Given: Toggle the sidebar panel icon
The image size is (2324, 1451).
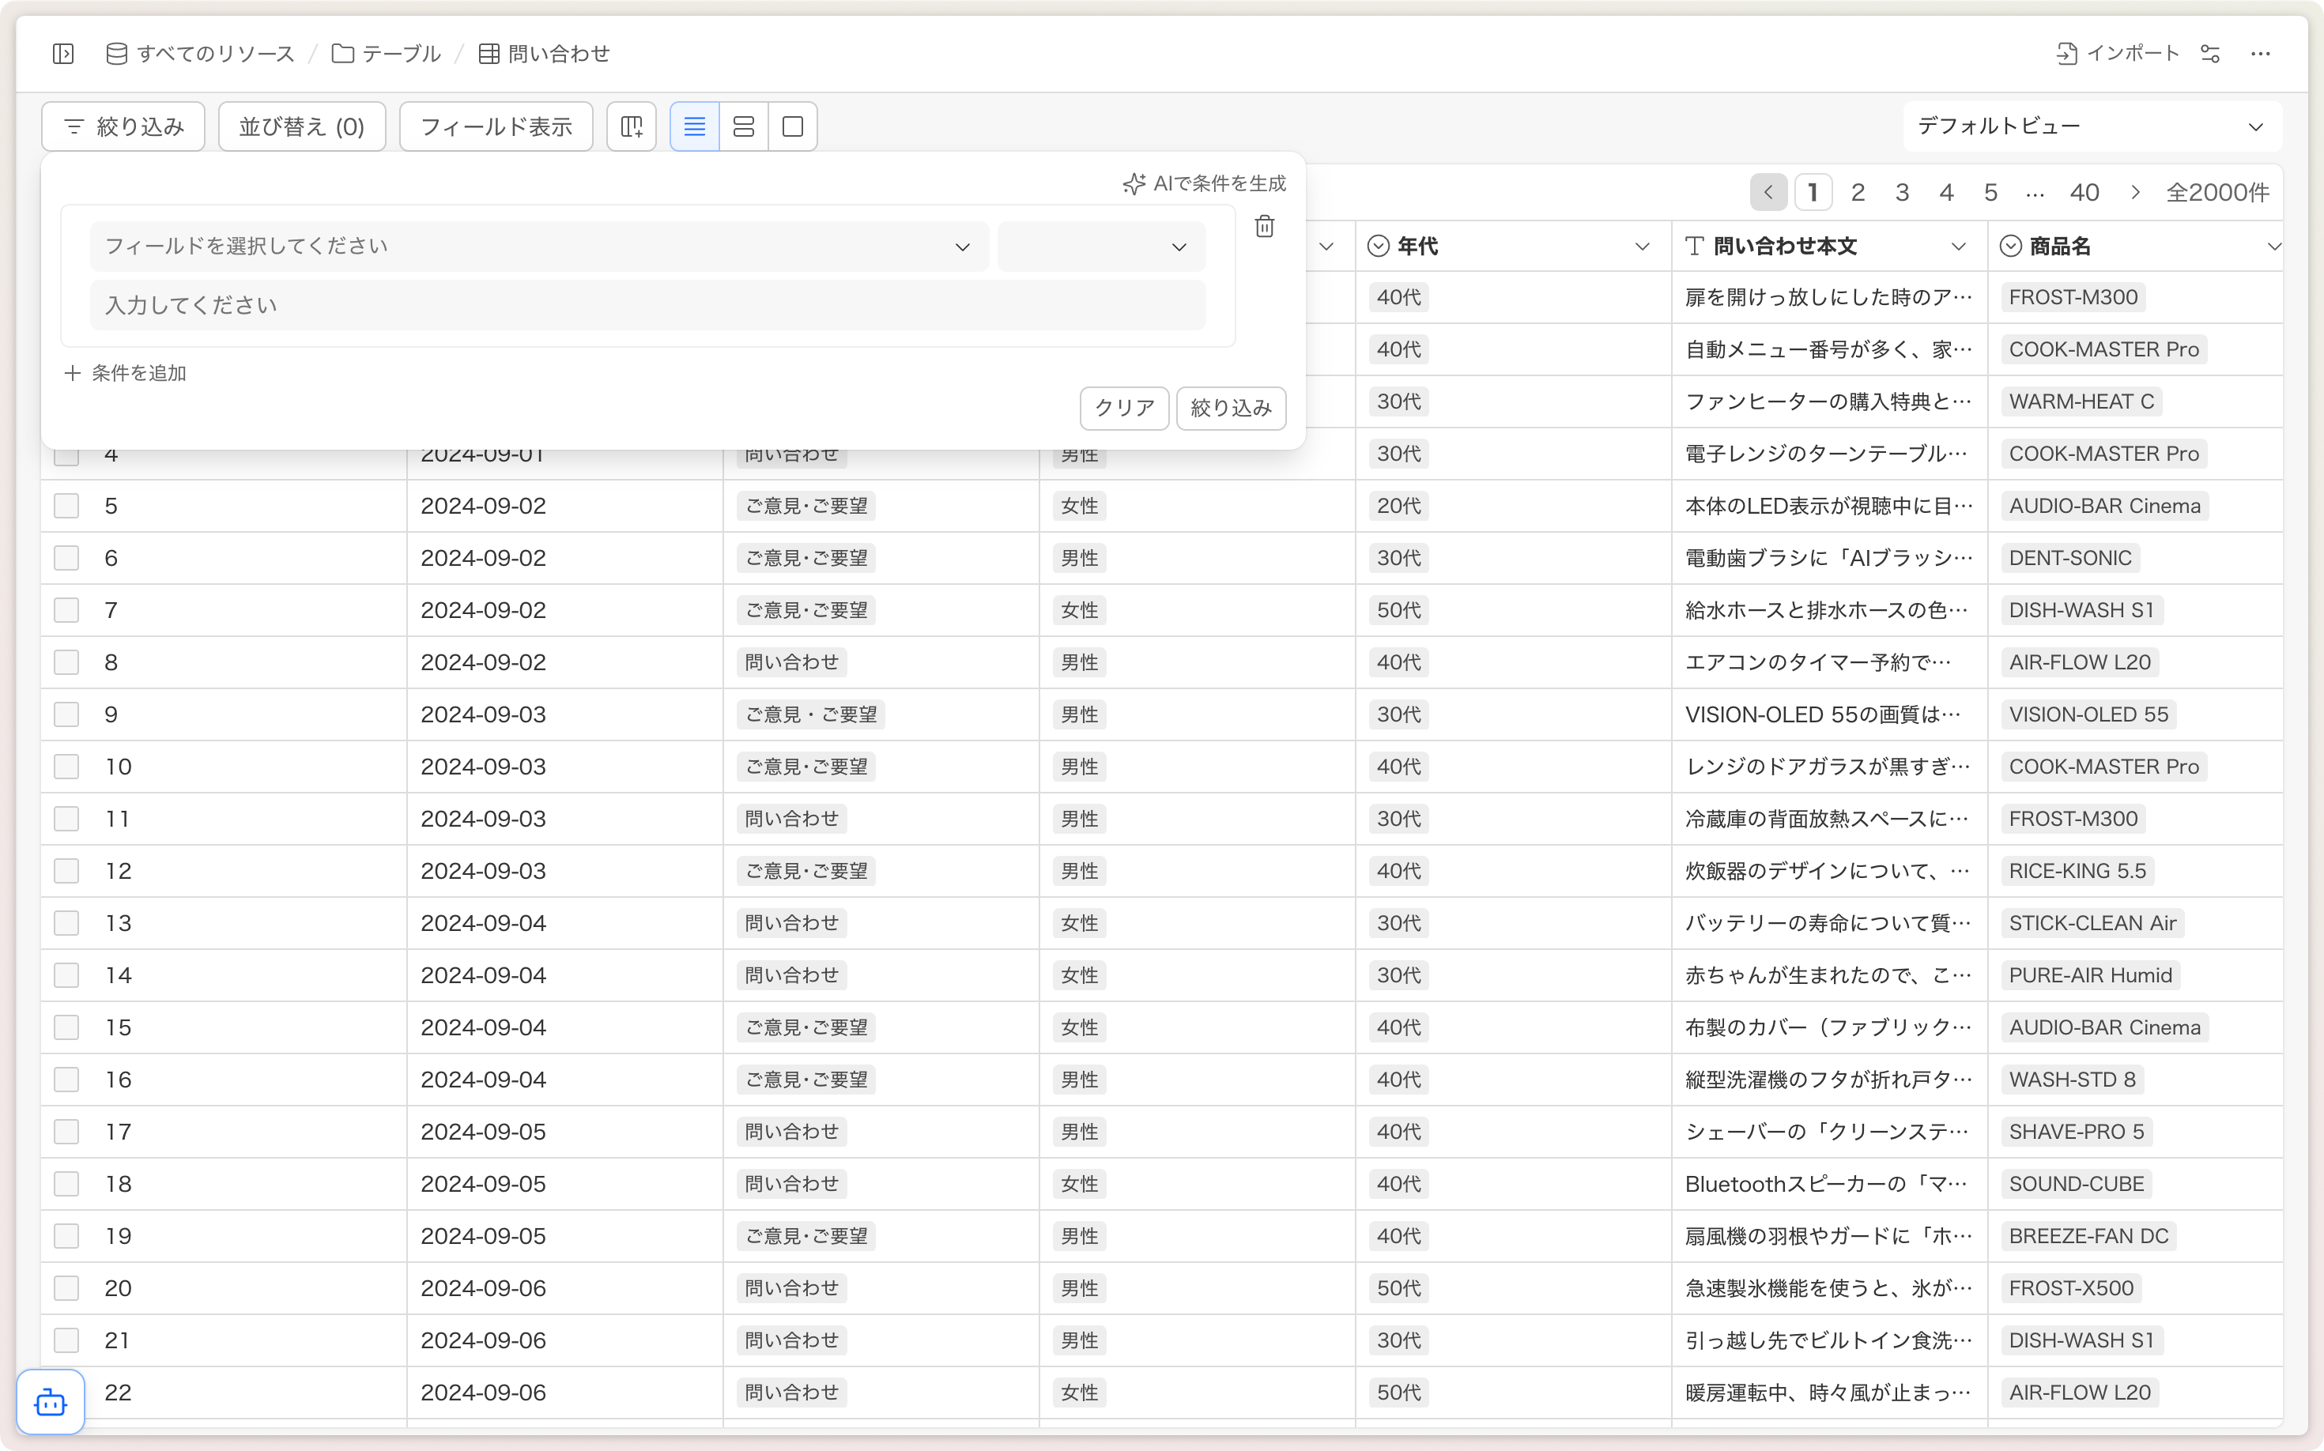Looking at the screenshot, I should tap(63, 54).
